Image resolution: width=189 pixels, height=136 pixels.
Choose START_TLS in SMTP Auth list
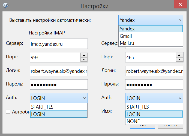pyautogui.click(x=154, y=107)
